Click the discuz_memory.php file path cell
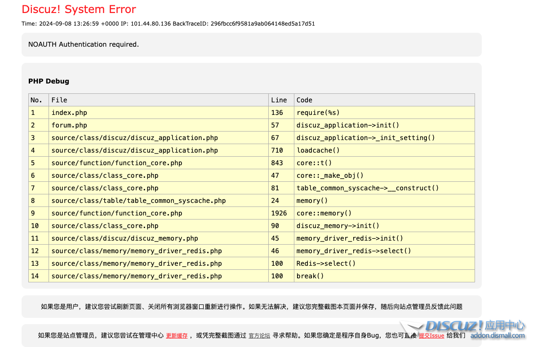The image size is (533, 347). click(124, 238)
